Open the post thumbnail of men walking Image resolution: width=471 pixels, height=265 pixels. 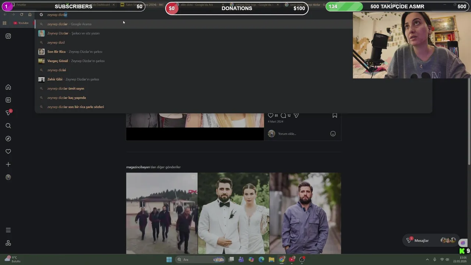tap(162, 213)
